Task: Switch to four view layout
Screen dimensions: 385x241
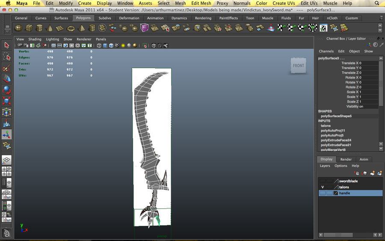Action: point(6,172)
